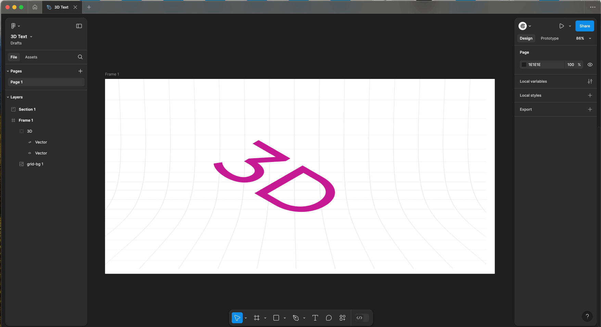The width and height of the screenshot is (601, 327).
Task: Collapse the Layers section
Action: (8, 97)
